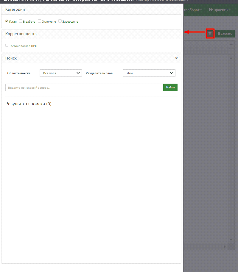
Task: Click the document icon on Создать
Action: tap(219, 34)
